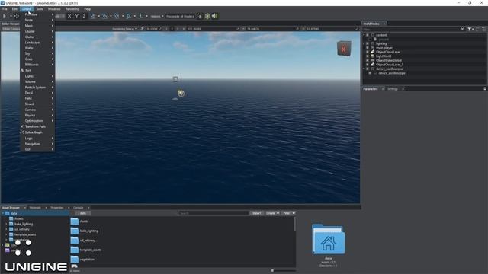Expand the Lights submenu entry
The width and height of the screenshot is (488, 274).
[37, 76]
